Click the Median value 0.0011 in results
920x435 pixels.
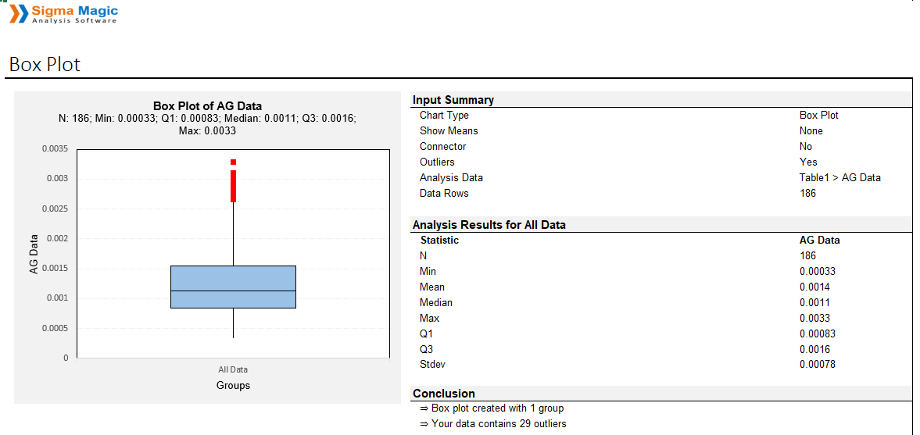[814, 302]
